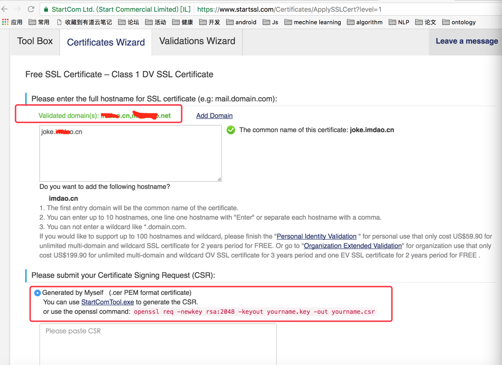Image resolution: width=502 pixels, height=365 pixels.
Task: Click the 'Please enter the full hostname' heading
Action: click(x=155, y=99)
